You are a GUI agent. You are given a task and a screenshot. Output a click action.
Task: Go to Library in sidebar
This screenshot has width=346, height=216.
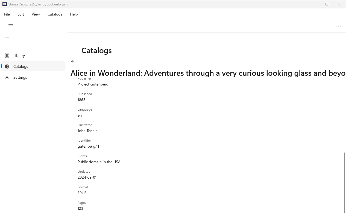[33, 56]
